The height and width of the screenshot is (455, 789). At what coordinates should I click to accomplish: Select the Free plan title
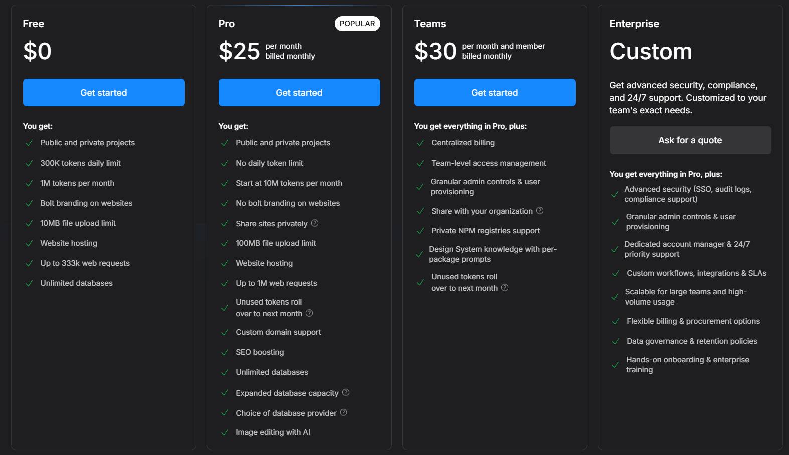tap(33, 23)
